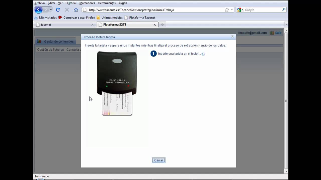321x180 pixels.
Task: Open the Archivo menu
Action: [x=40, y=3]
